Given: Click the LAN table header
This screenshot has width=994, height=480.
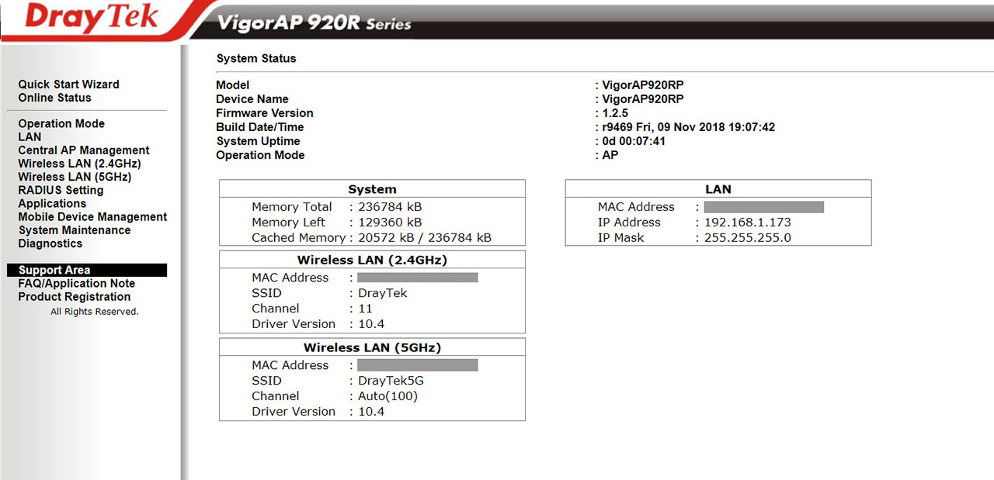Looking at the screenshot, I should point(718,189).
